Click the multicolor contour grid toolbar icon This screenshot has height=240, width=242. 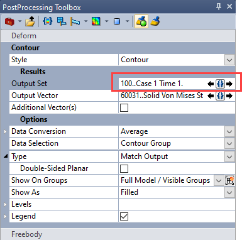[96, 21]
